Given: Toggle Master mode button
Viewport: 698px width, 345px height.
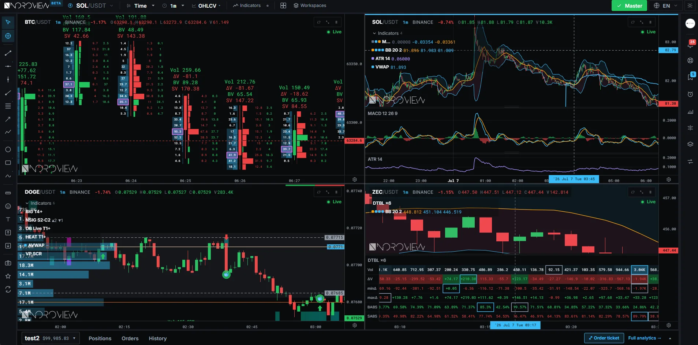Looking at the screenshot, I should point(630,5).
